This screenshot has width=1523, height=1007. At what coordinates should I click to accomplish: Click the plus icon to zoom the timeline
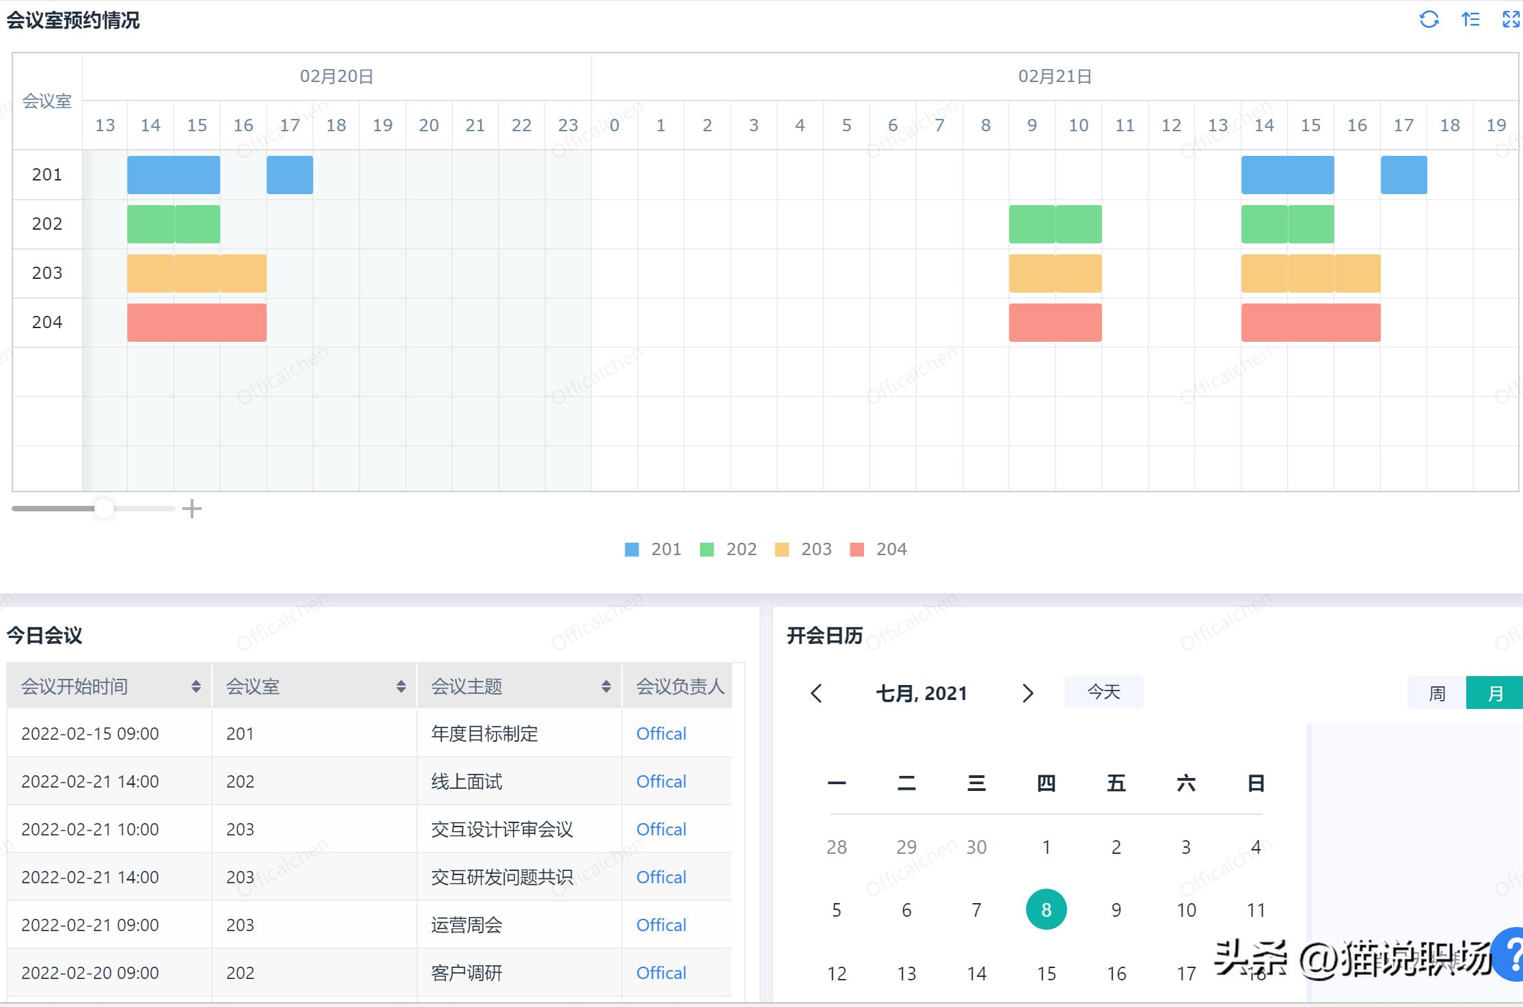click(x=192, y=508)
